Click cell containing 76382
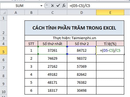This screenshot has width=130, height=97. pos(82,82)
